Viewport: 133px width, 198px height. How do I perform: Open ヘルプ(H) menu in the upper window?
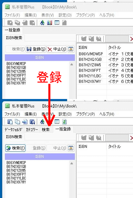pyautogui.click(x=107, y=15)
